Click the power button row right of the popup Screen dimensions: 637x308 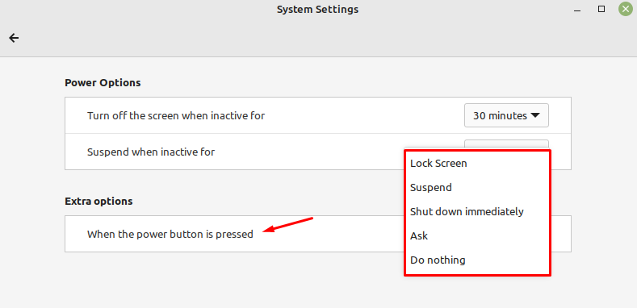tap(561, 234)
